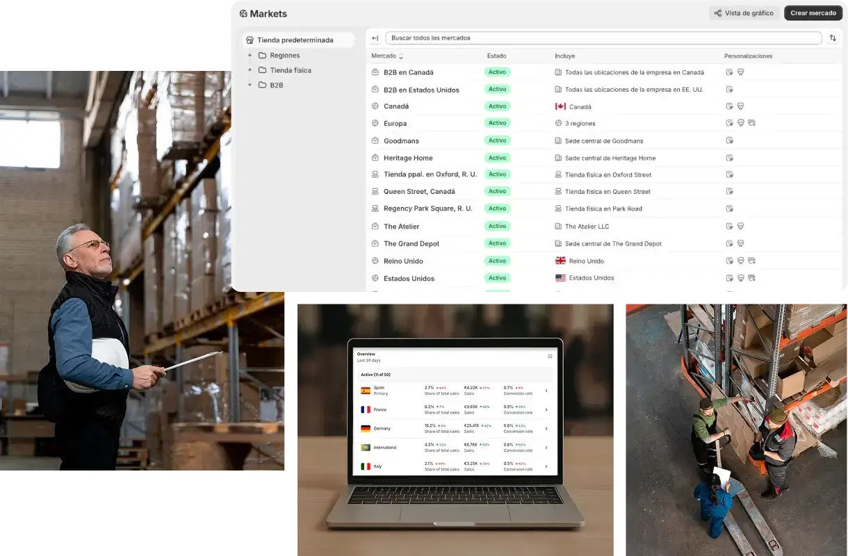Expand the Tienda física folder
The height and width of the screenshot is (556, 848).
click(250, 70)
